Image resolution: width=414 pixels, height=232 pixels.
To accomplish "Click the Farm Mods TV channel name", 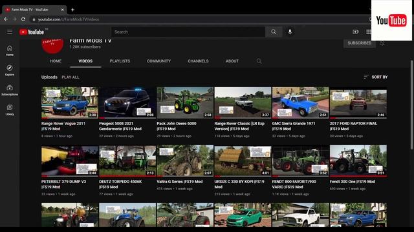I will point(91,41).
